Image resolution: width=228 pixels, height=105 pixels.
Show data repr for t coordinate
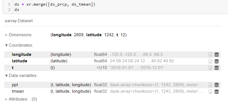pos(216,68)
